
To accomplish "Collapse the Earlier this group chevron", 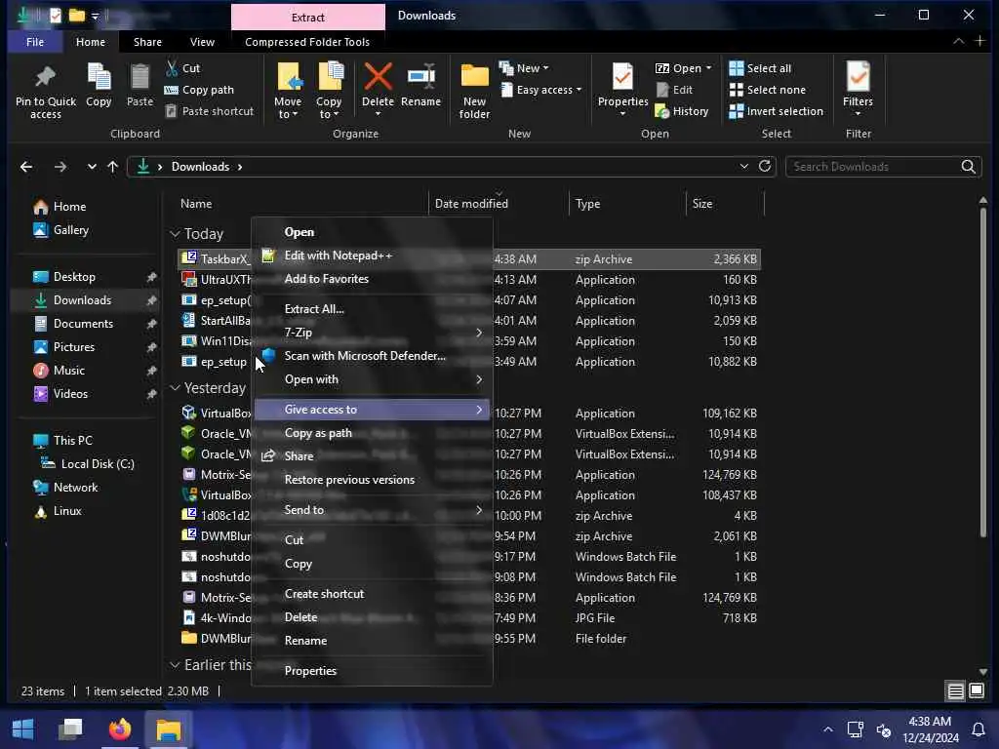I will pos(176,665).
